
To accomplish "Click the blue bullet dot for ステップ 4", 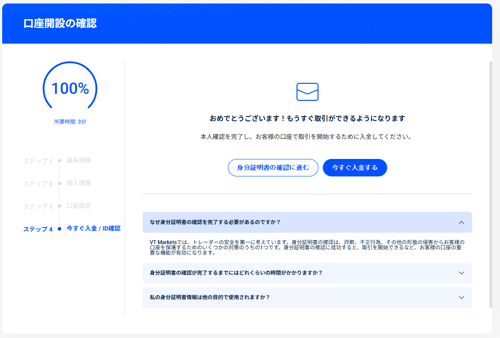I will (59, 229).
